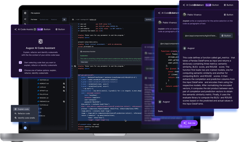
Task: Click the 'File explorer' title text
Action: click(x=35, y=13)
